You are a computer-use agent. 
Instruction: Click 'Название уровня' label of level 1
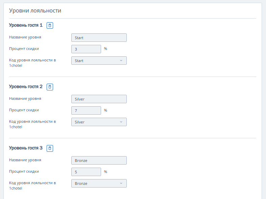(25, 37)
